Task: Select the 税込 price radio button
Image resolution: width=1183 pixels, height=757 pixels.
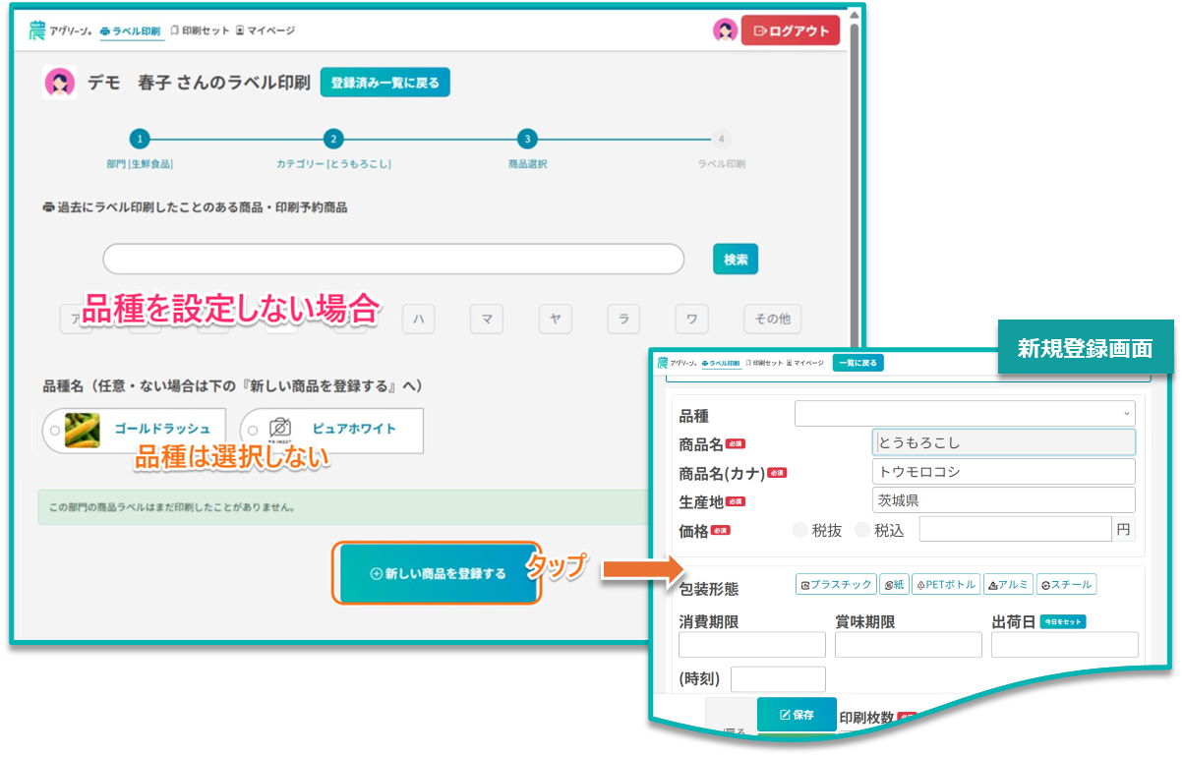Action: [862, 531]
